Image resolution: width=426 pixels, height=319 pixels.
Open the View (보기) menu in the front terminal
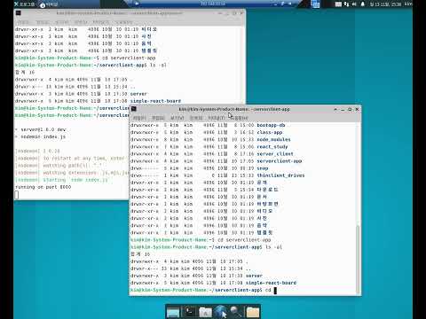[x=177, y=118]
